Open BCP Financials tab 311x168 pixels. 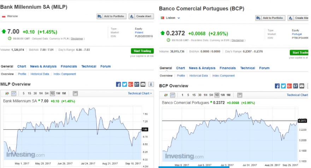point(228,68)
